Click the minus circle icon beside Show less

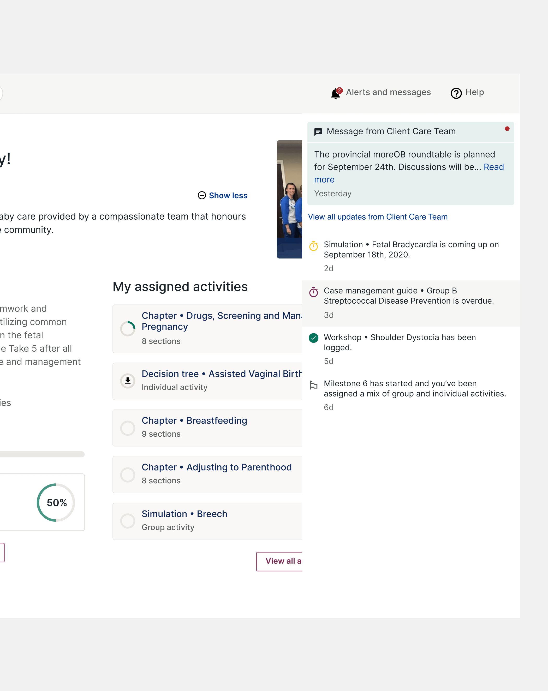[x=202, y=195]
